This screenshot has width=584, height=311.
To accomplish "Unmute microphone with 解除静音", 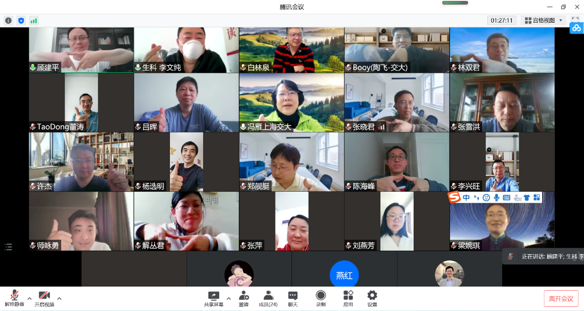I will pos(14,296).
